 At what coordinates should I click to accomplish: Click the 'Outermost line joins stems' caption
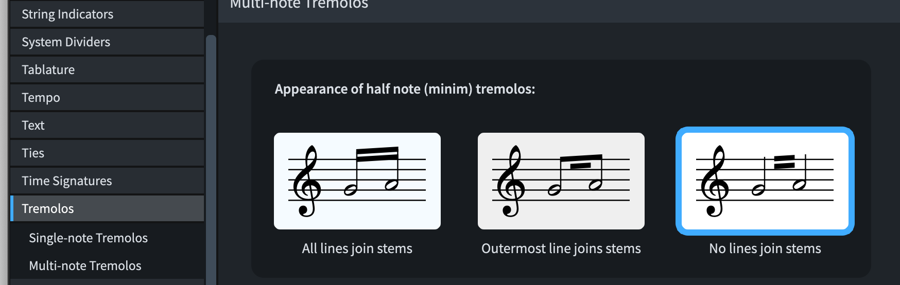pos(561,248)
